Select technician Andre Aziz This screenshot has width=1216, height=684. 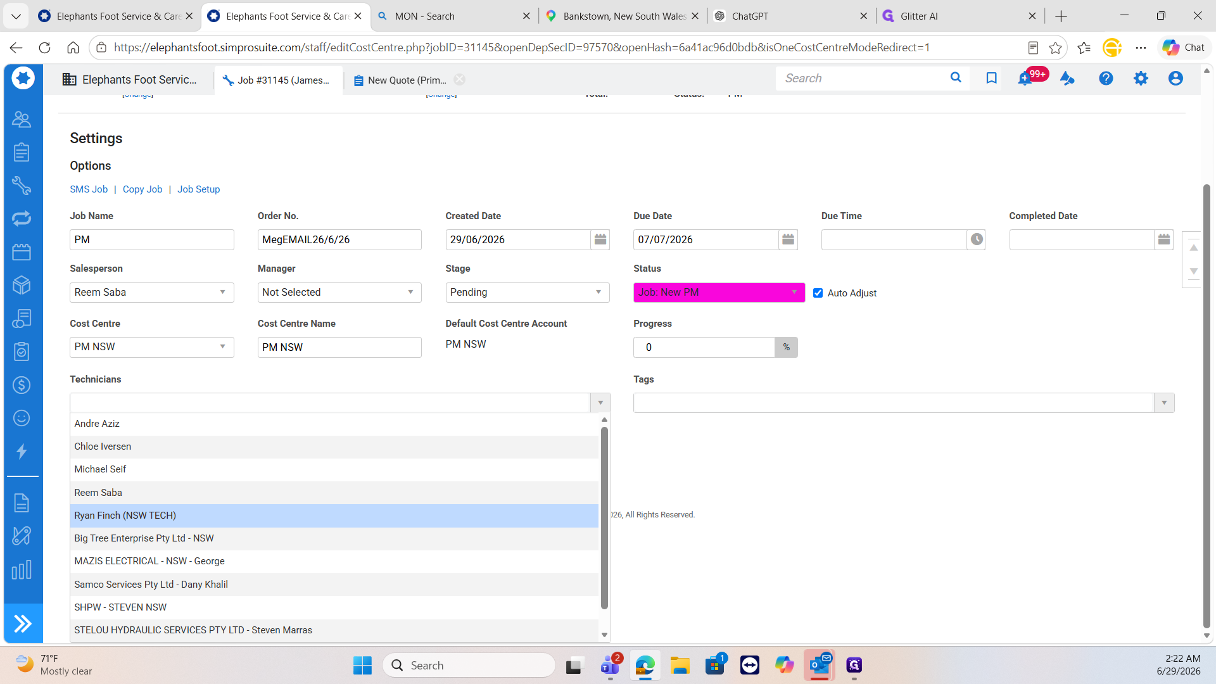coord(334,424)
